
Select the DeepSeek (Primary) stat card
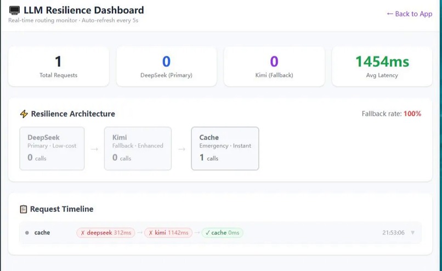(x=166, y=66)
